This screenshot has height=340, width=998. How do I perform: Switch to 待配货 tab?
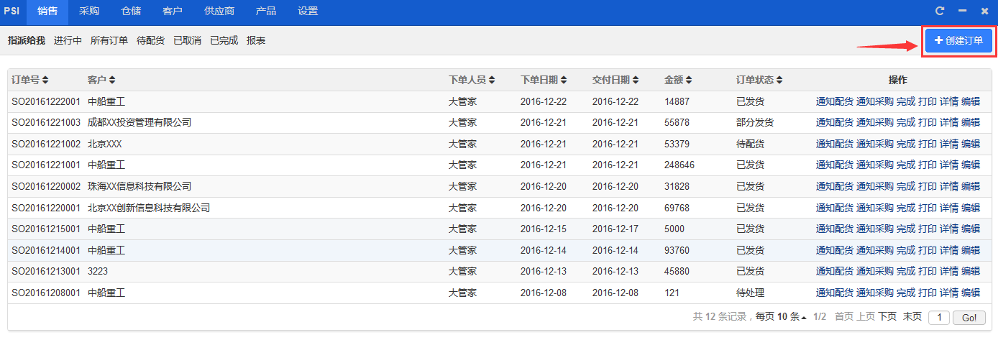[150, 41]
